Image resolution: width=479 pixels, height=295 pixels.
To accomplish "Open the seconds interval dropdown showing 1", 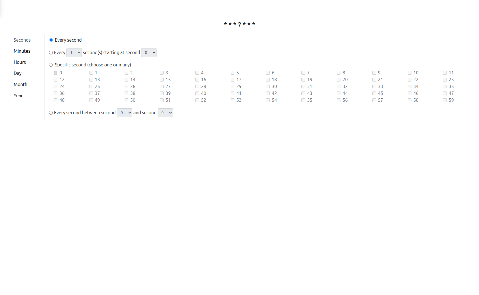I will point(74,52).
